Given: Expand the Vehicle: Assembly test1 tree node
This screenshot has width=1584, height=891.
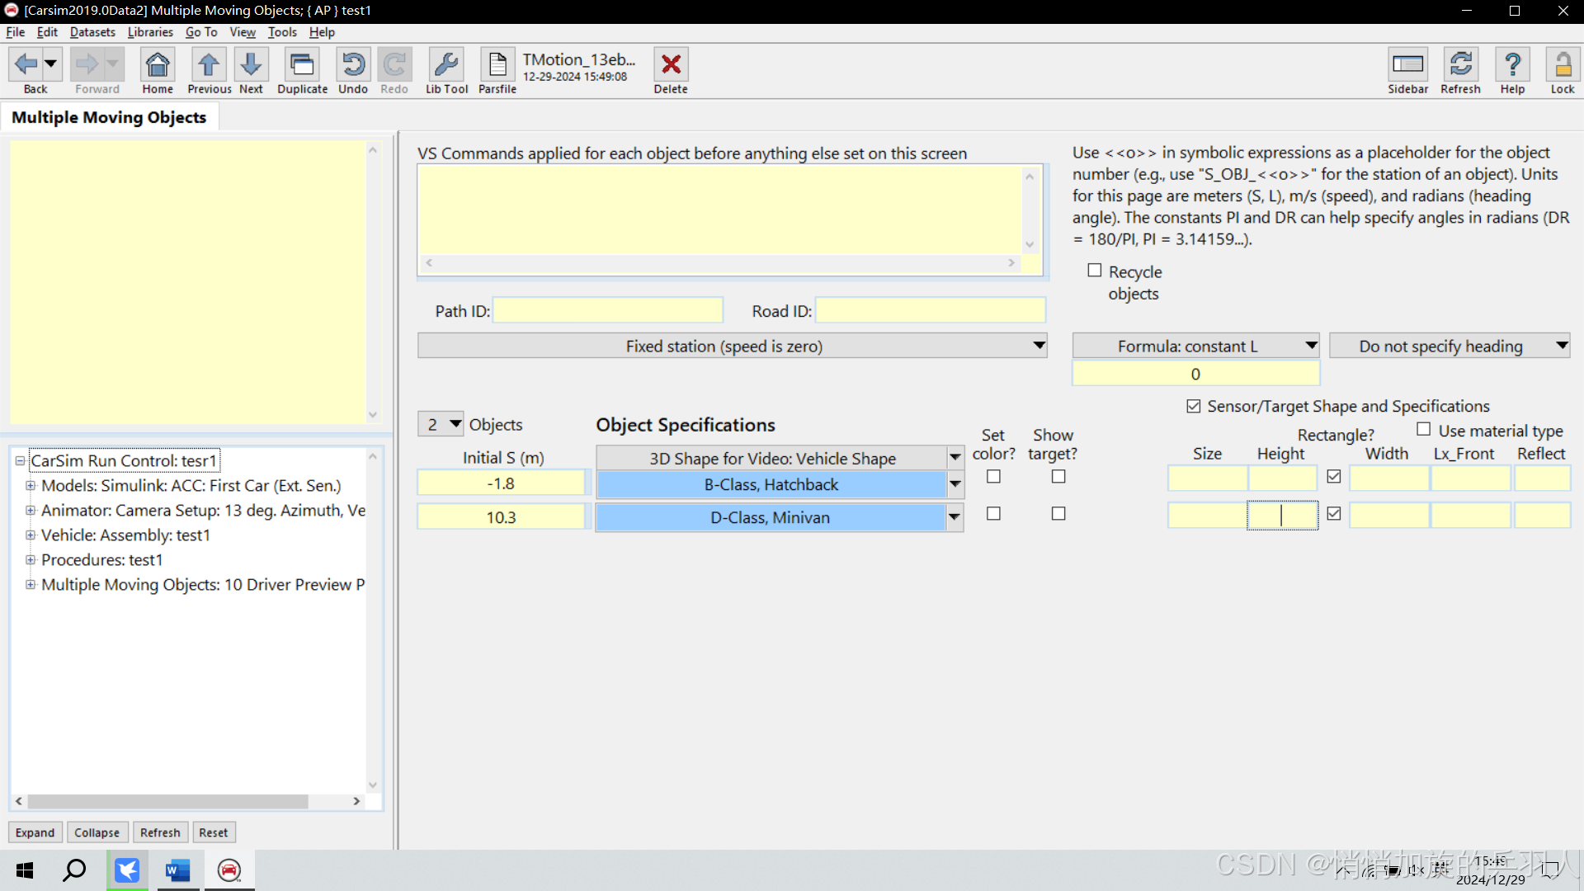Looking at the screenshot, I should pos(31,535).
